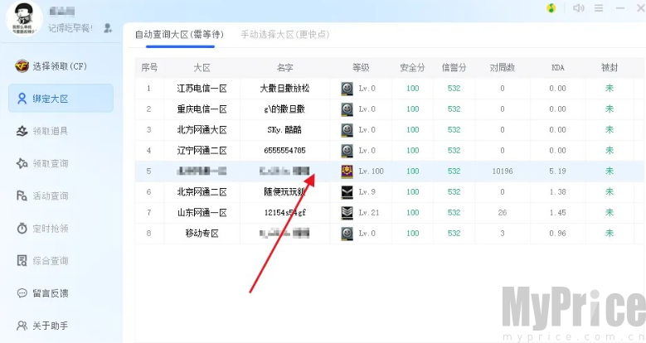The width and height of the screenshot is (646, 343).
Task: Click the Lv.9 rank badge icon
Action: pos(347,192)
